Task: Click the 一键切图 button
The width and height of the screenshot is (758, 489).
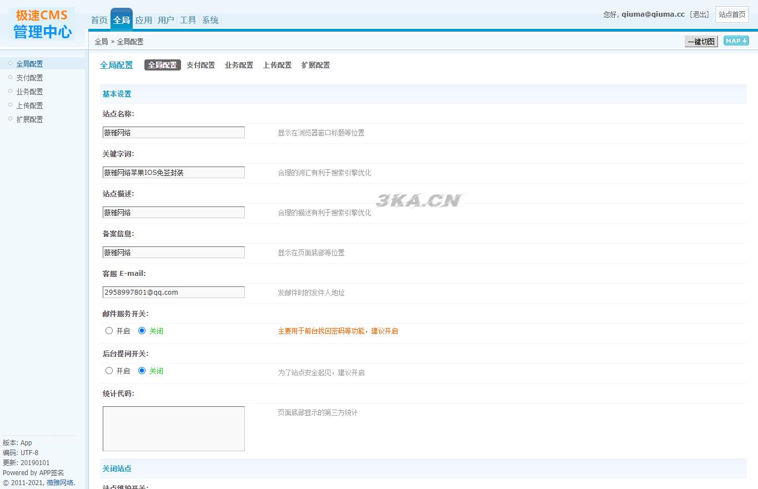Action: click(x=701, y=41)
